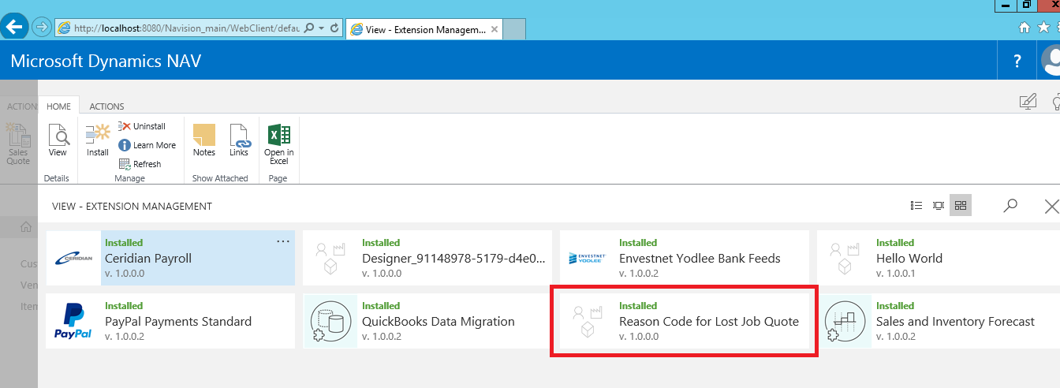Click the help question mark icon

point(1017,61)
